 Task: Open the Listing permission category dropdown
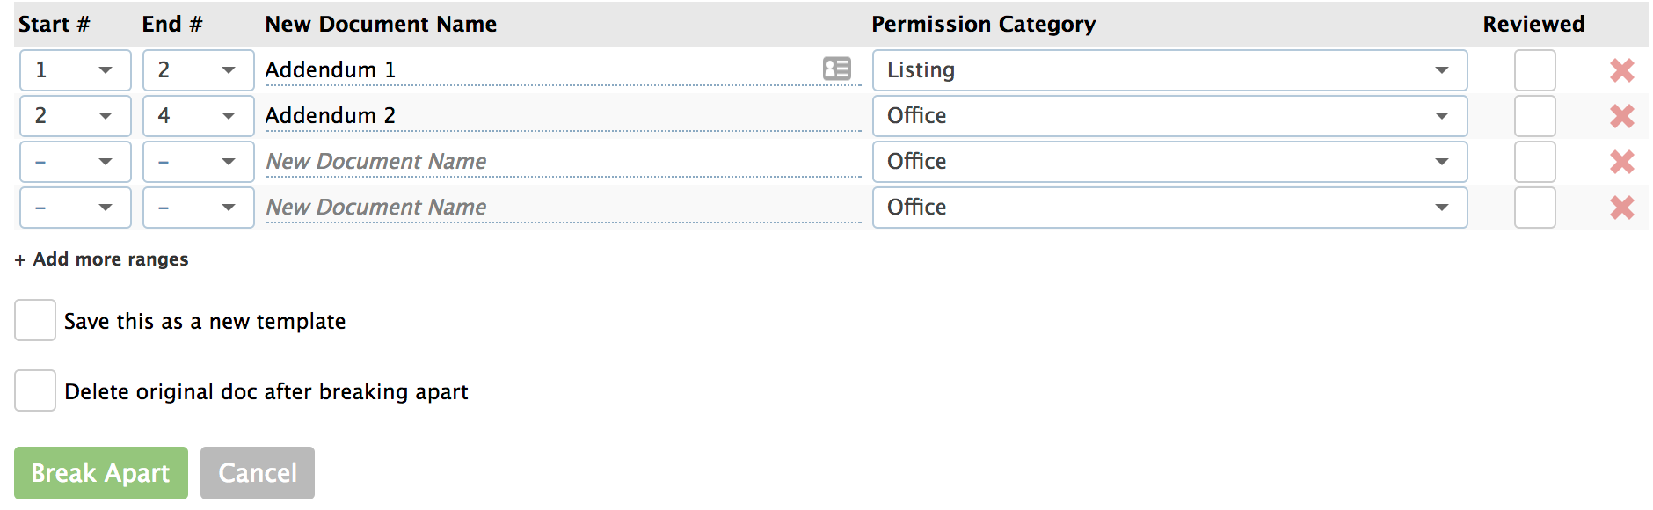point(1169,70)
